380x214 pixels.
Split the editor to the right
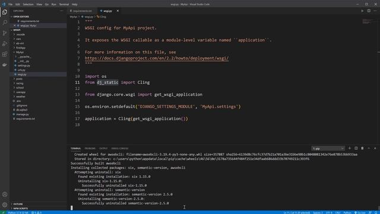(x=369, y=11)
